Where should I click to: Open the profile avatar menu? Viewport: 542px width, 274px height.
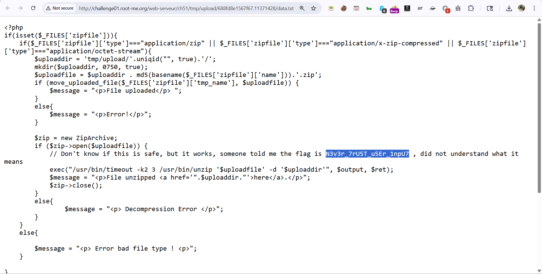pos(521,8)
